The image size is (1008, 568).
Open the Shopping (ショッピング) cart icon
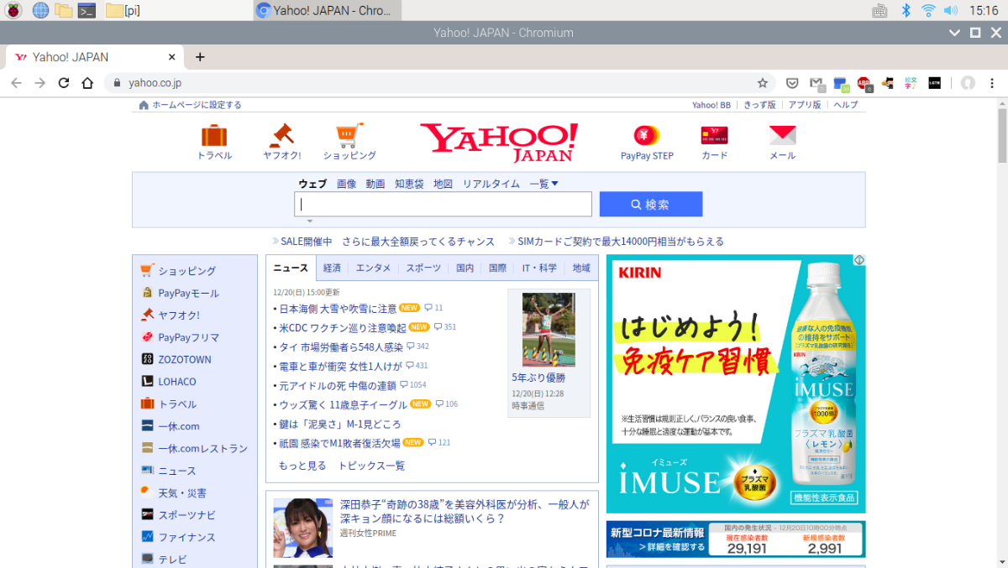click(349, 135)
